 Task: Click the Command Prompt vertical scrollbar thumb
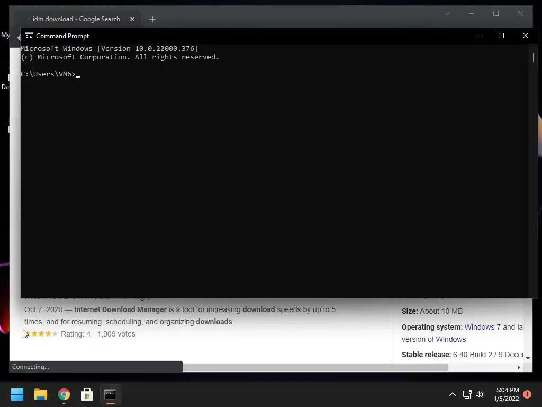pos(534,57)
